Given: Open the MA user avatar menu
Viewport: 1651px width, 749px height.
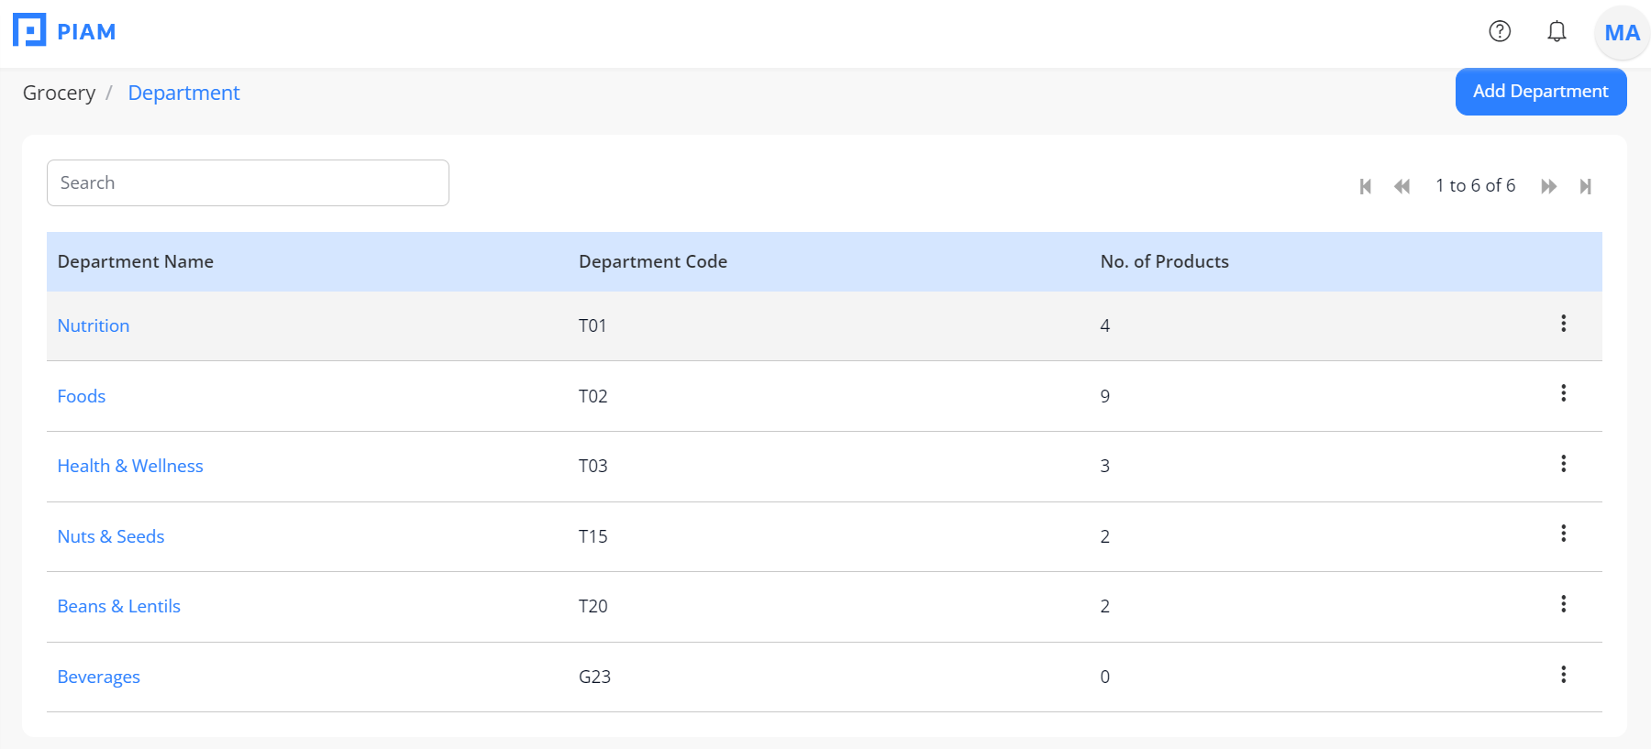Looking at the screenshot, I should [x=1622, y=33].
